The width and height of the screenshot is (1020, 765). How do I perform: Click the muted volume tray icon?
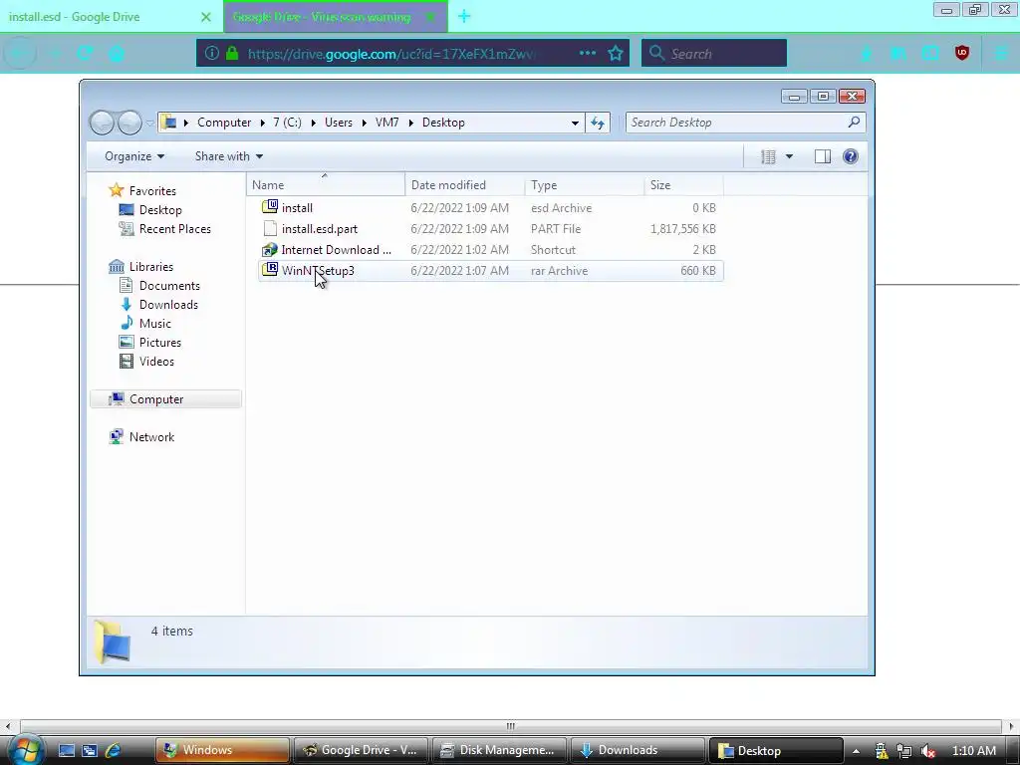pos(928,751)
